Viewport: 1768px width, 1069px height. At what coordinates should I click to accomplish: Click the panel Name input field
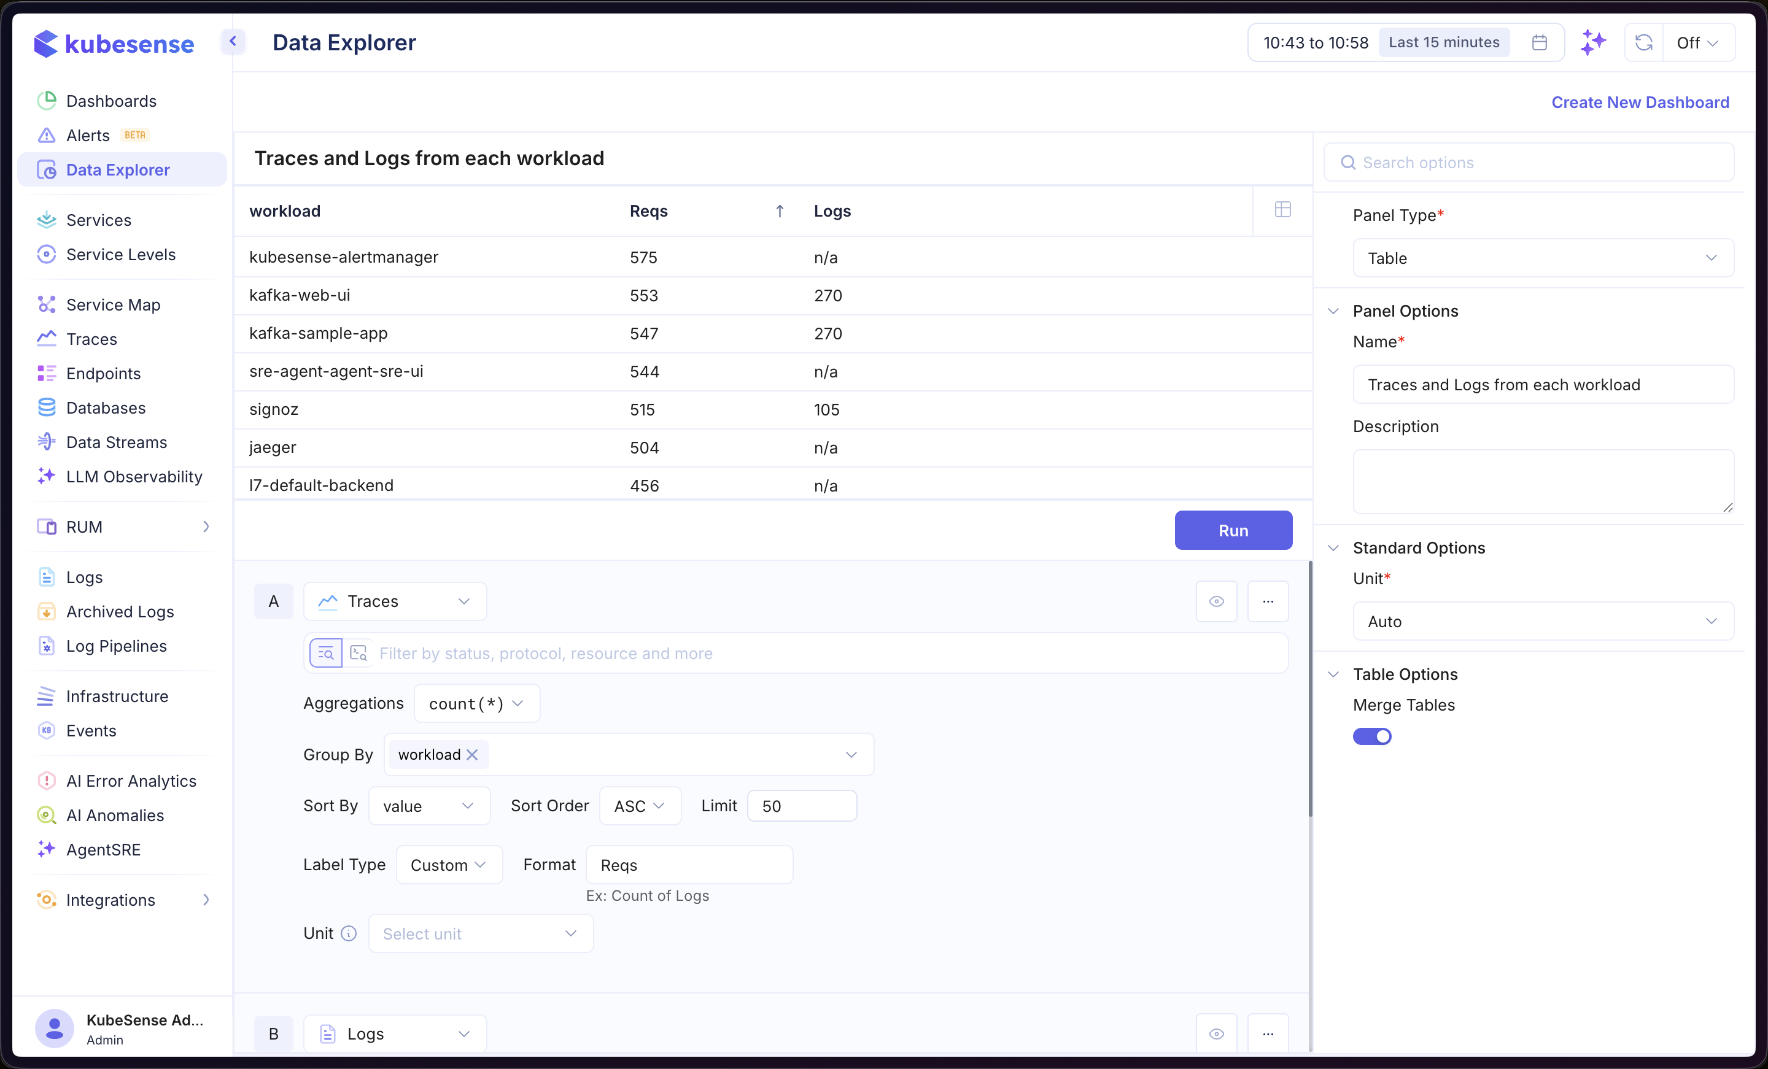(x=1543, y=385)
